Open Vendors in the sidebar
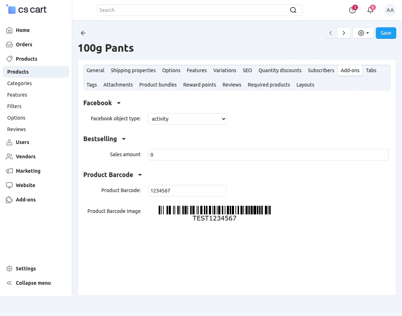This screenshot has width=402, height=316. (x=25, y=157)
